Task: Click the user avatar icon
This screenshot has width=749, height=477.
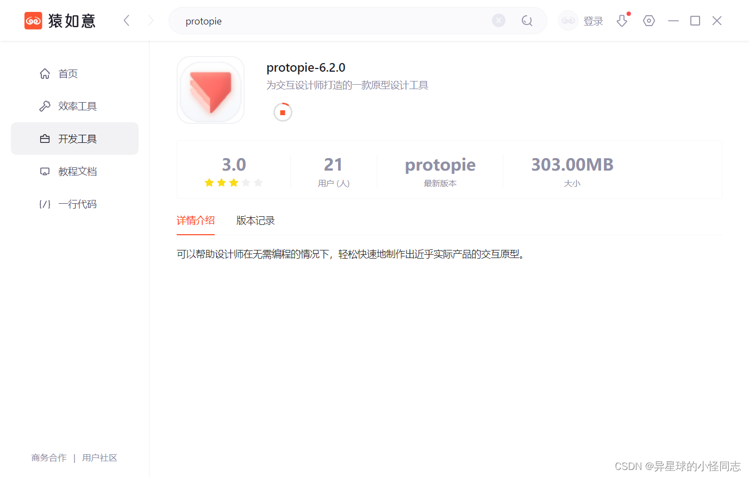Action: click(568, 21)
